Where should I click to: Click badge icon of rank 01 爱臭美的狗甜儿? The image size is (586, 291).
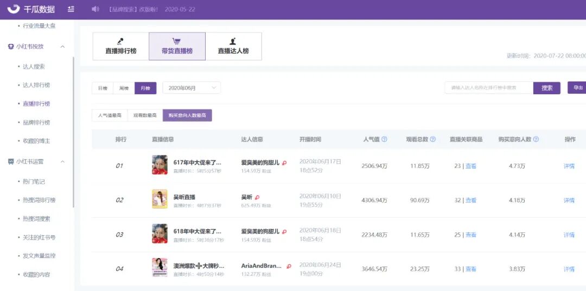point(284,163)
